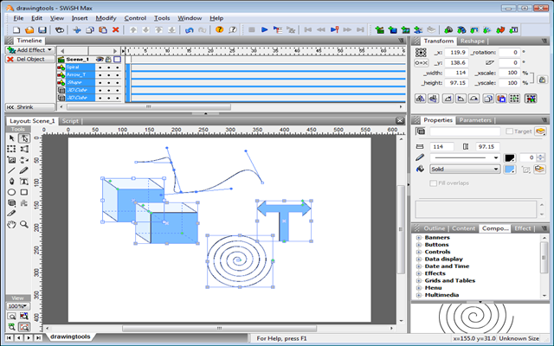Check the Target checkbox
Image resolution: width=554 pixels, height=346 pixels.
[509, 131]
